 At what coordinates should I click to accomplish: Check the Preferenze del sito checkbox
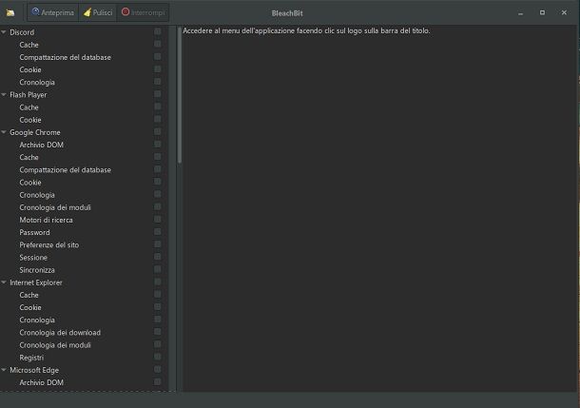pos(158,244)
